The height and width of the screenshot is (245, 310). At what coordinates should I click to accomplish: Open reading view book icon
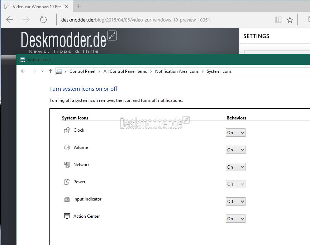click(278, 20)
